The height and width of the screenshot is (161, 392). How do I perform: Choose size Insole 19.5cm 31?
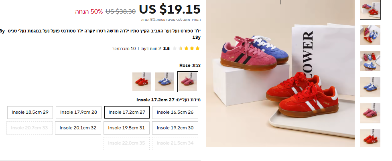click(x=126, y=128)
